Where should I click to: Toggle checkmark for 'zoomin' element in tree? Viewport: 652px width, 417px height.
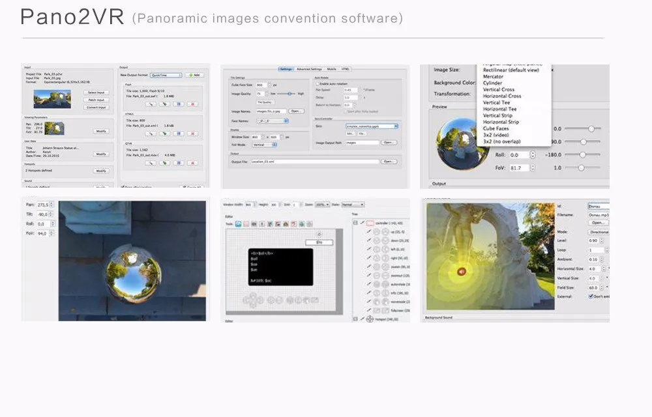click(369, 266)
